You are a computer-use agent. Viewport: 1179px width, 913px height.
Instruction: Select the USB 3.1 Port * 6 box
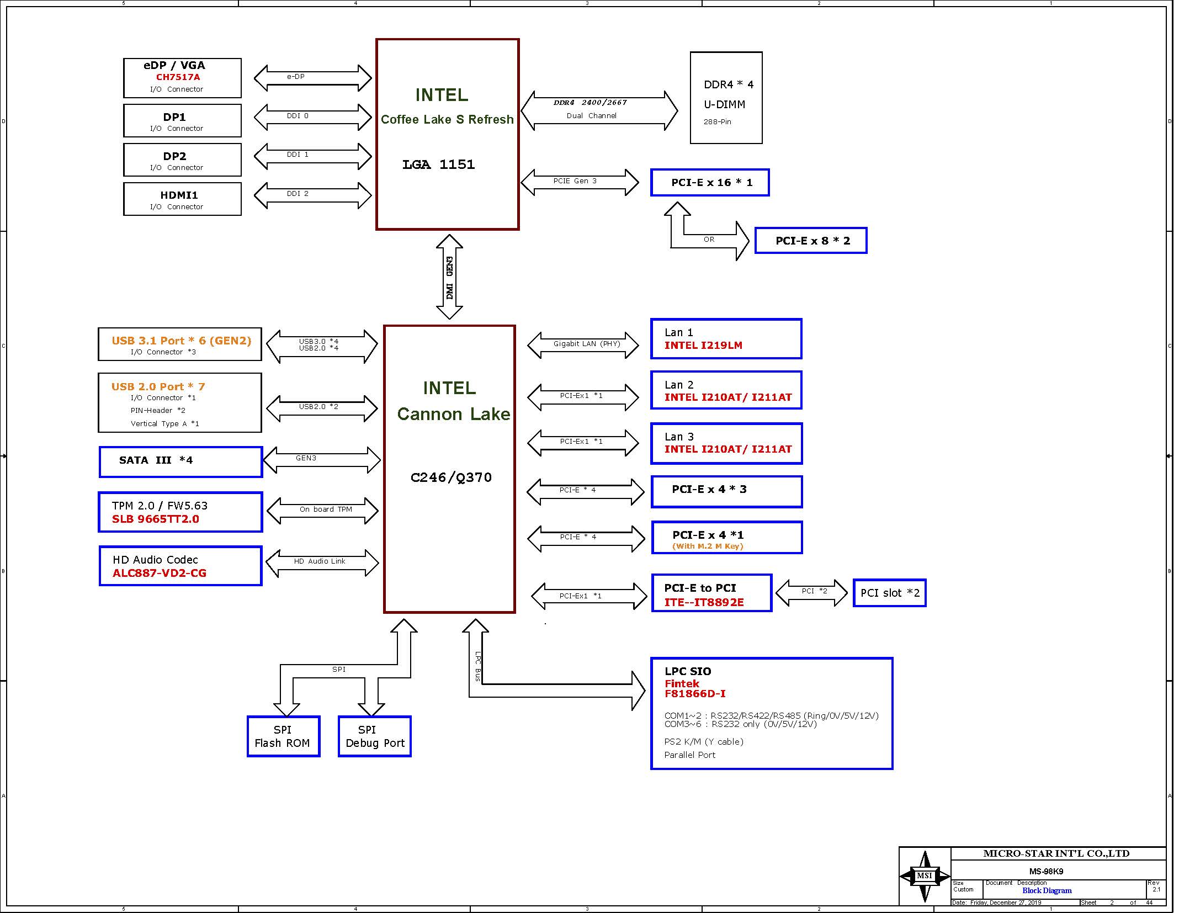(x=179, y=344)
